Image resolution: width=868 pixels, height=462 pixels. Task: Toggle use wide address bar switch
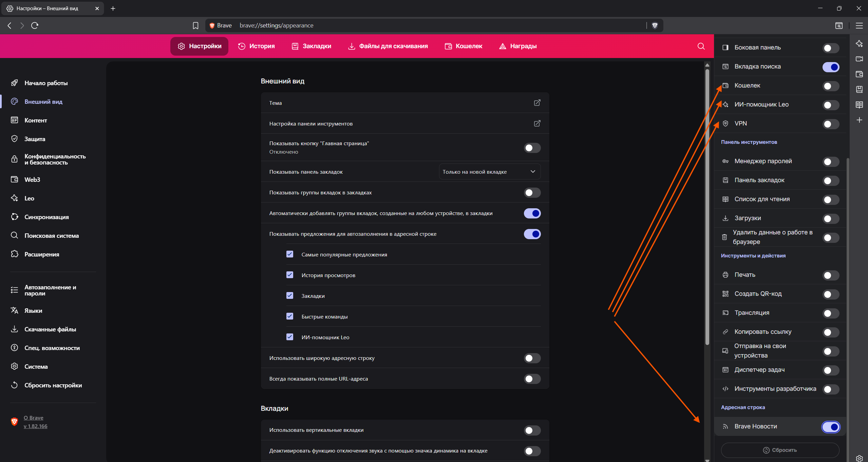[532, 358]
